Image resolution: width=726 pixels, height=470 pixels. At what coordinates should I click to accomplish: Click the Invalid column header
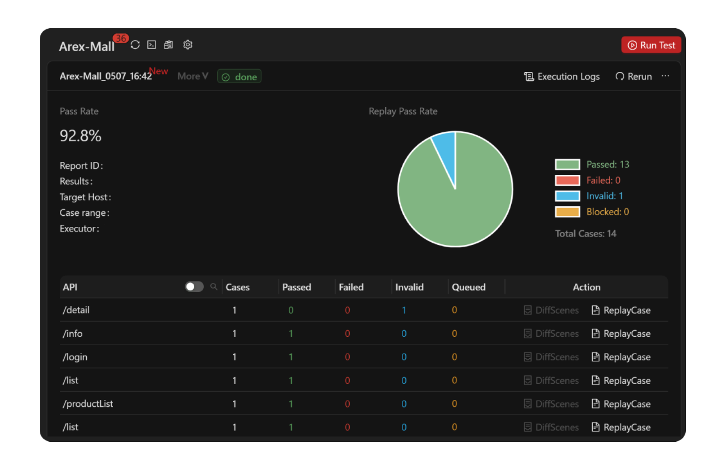[410, 287]
